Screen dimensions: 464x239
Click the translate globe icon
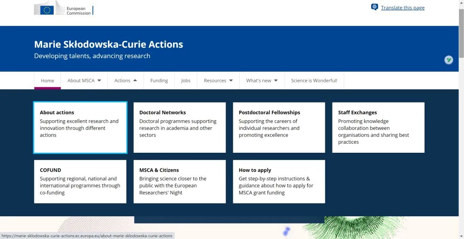click(x=375, y=7)
